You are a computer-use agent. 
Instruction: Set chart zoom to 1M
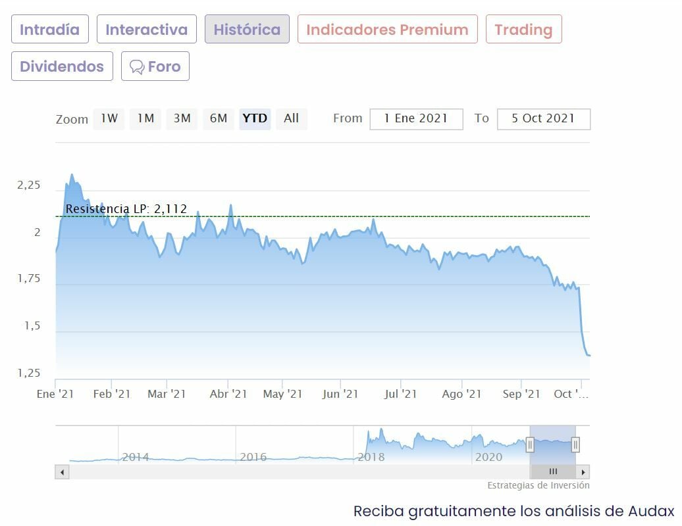145,119
